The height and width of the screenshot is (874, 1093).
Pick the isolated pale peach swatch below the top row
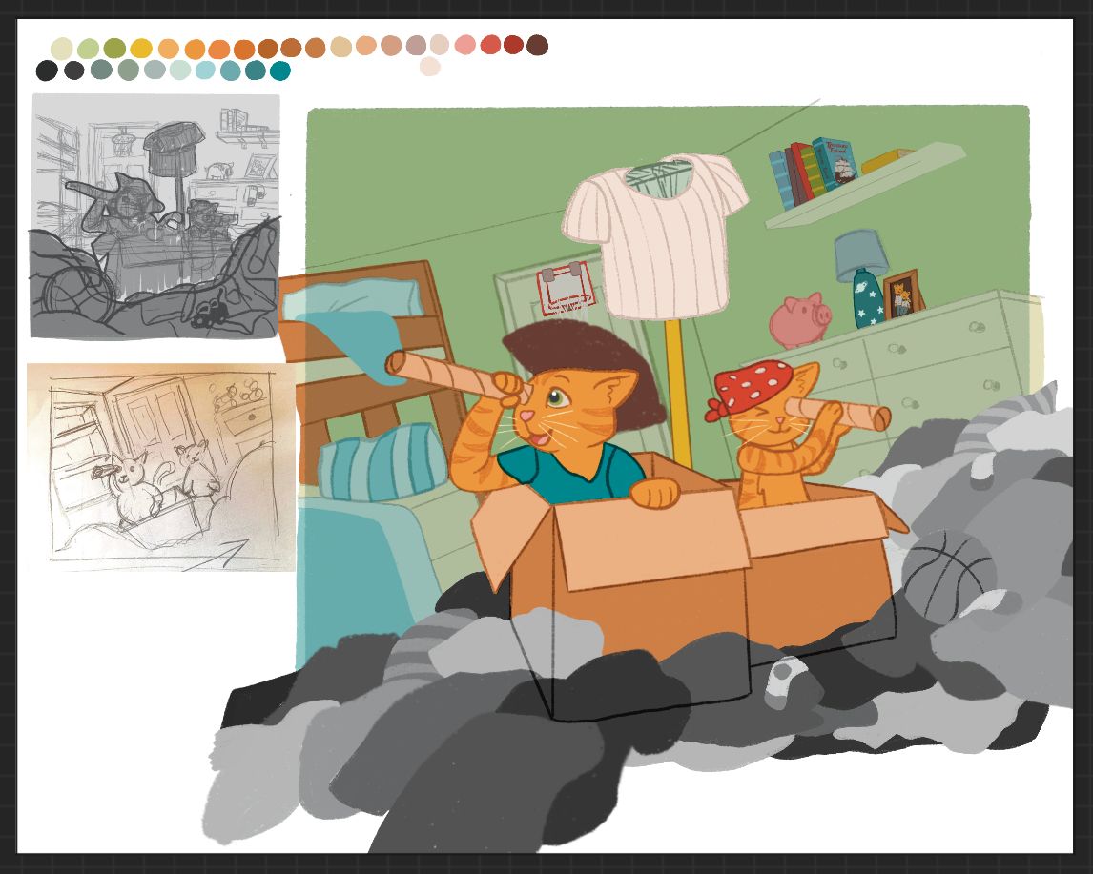[x=430, y=67]
